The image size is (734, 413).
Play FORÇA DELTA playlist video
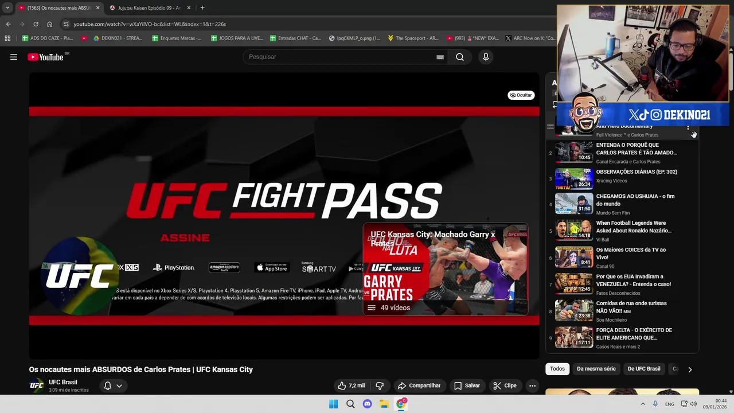coord(622,338)
